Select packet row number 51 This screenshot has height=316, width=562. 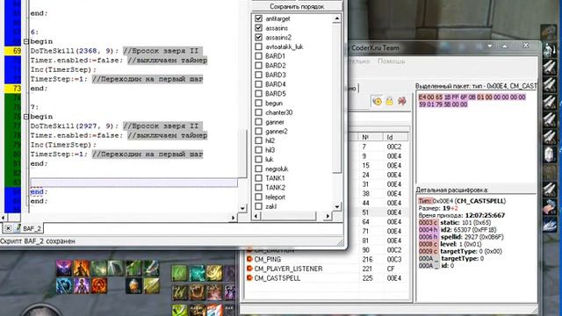pyautogui.click(x=379, y=212)
